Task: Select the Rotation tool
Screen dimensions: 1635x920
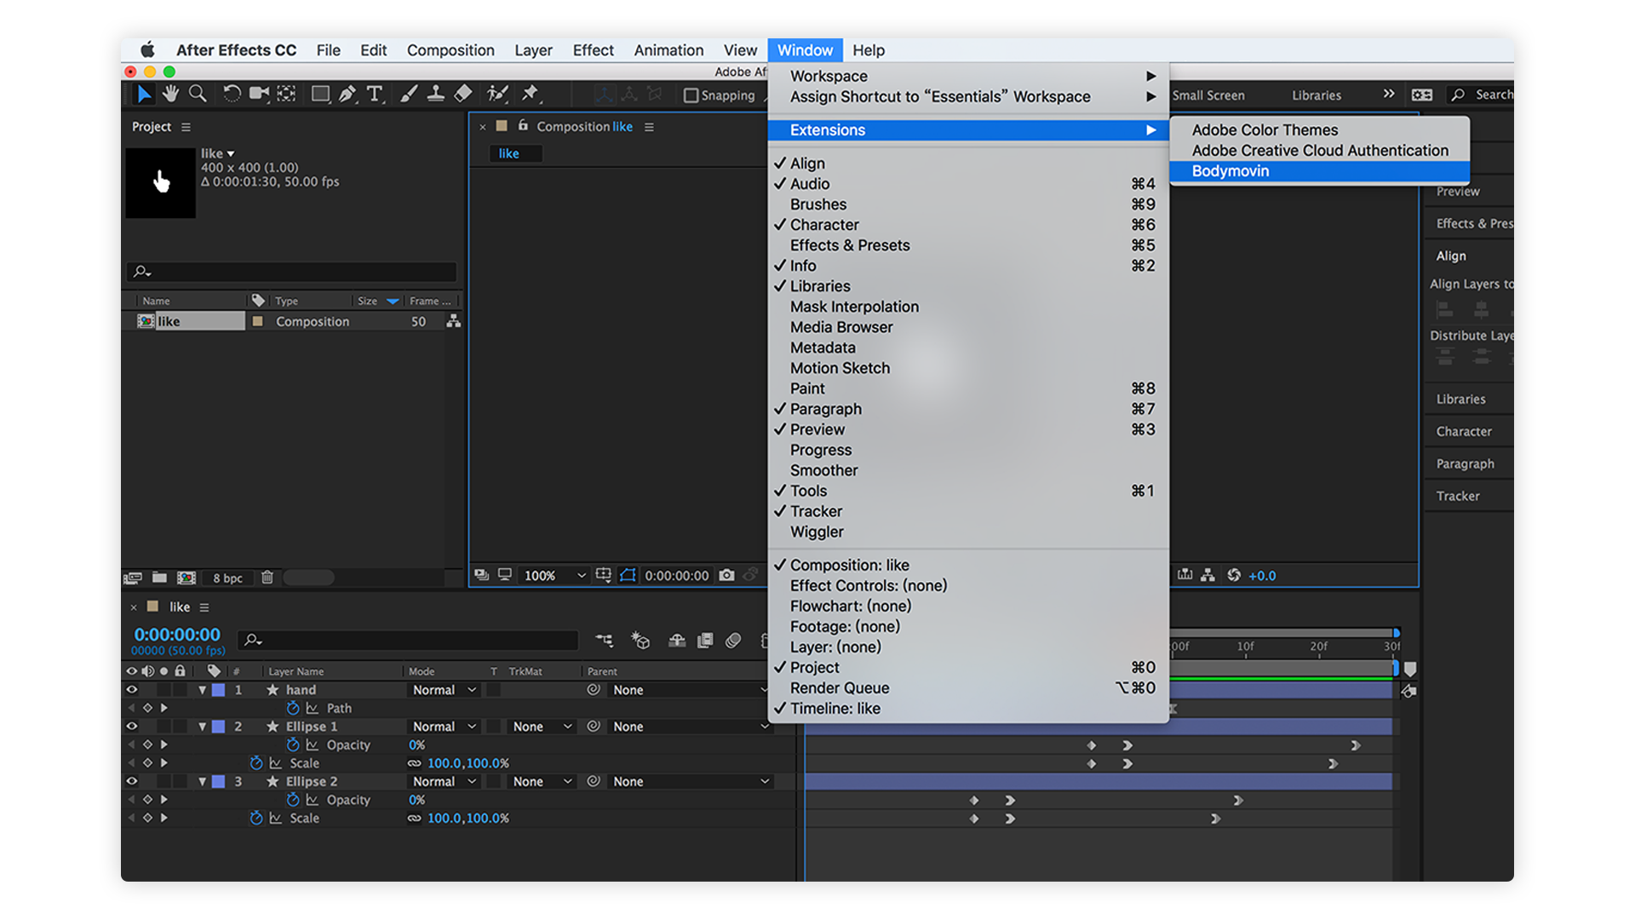Action: click(x=232, y=94)
